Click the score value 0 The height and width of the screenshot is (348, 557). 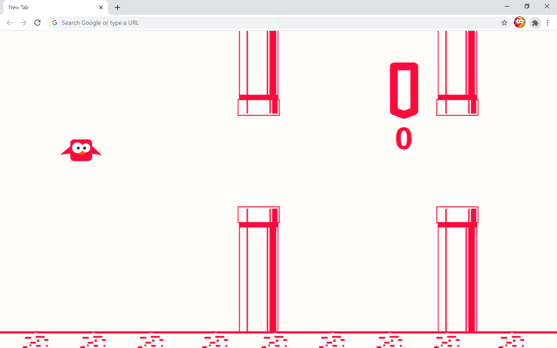[403, 139]
